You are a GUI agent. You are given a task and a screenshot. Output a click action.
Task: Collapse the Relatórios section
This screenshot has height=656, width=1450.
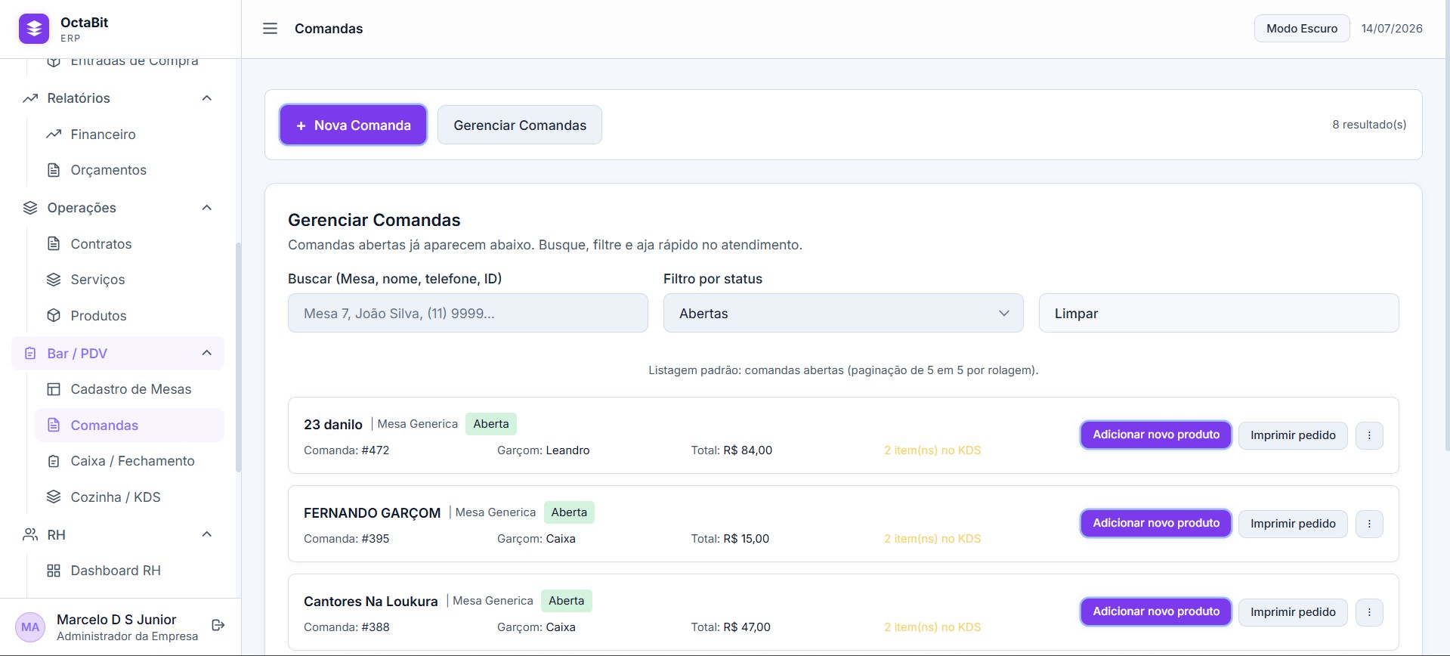coord(207,98)
